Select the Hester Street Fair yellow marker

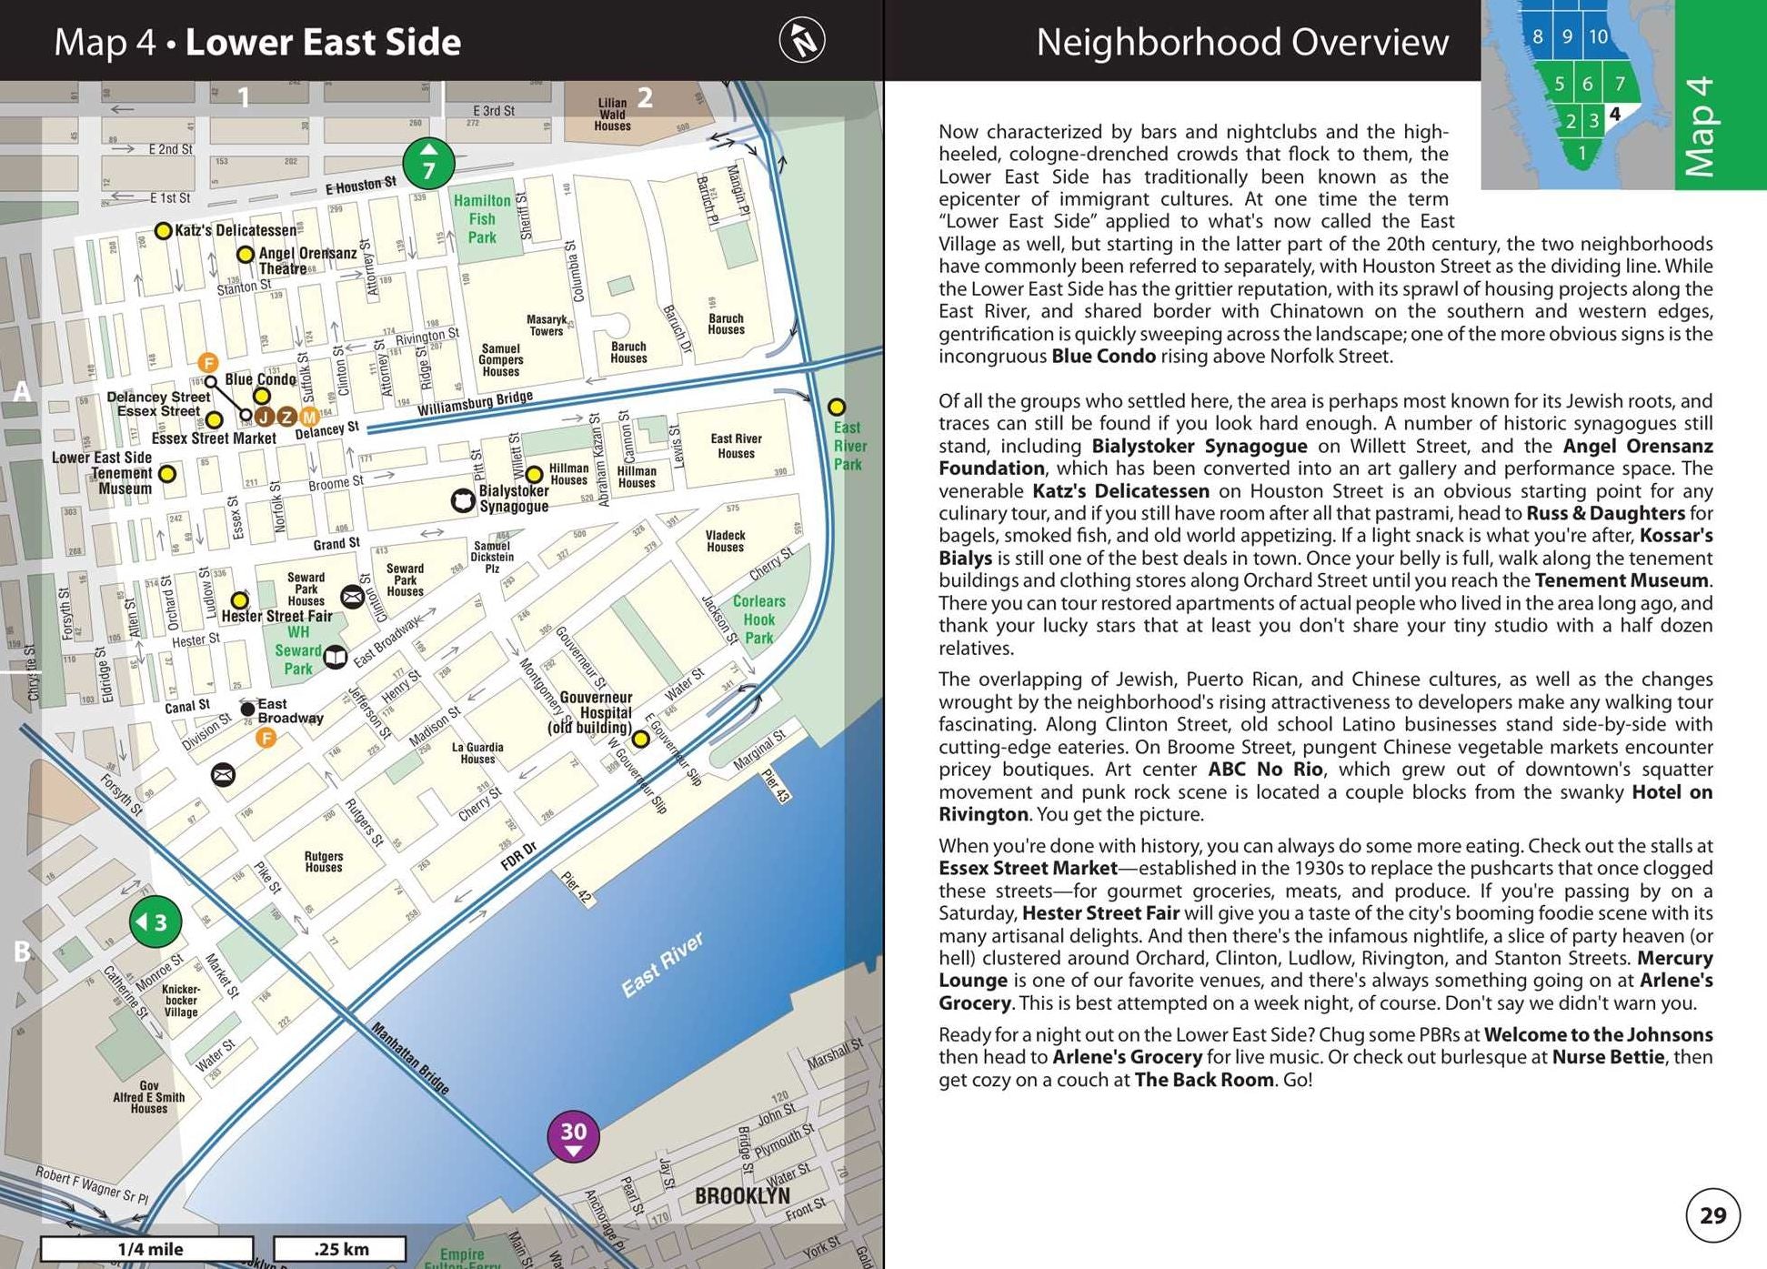click(239, 600)
